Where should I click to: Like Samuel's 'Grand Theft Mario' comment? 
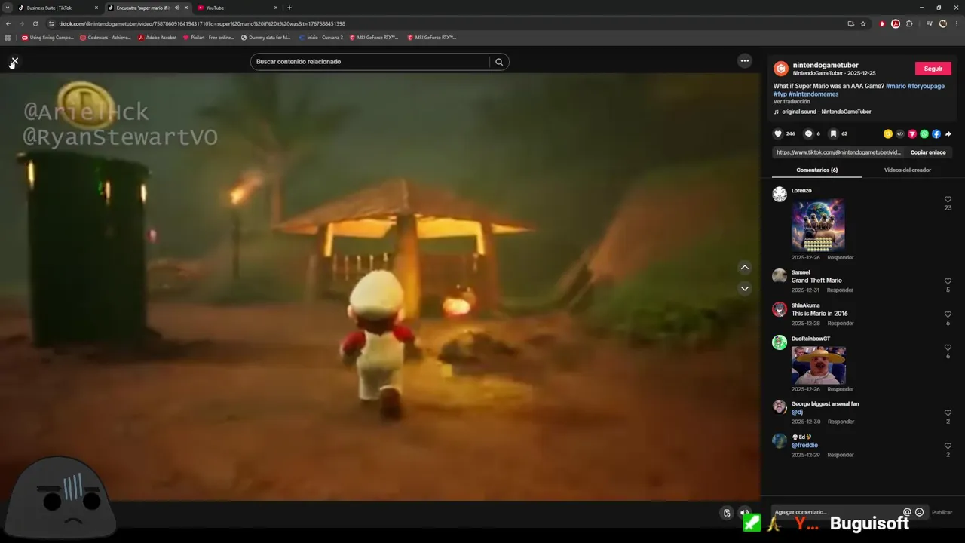[948, 281]
